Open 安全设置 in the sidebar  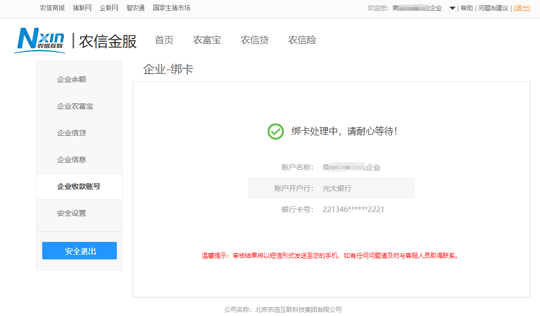[x=72, y=213]
